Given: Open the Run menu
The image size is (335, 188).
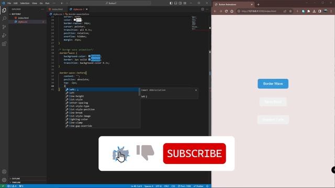Looking at the screenshot, I should coord(48,3).
